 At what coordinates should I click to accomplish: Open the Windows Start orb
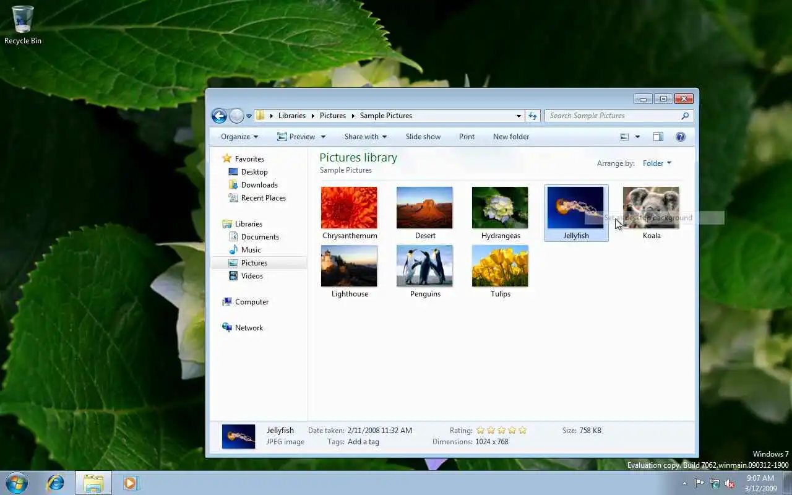17,483
